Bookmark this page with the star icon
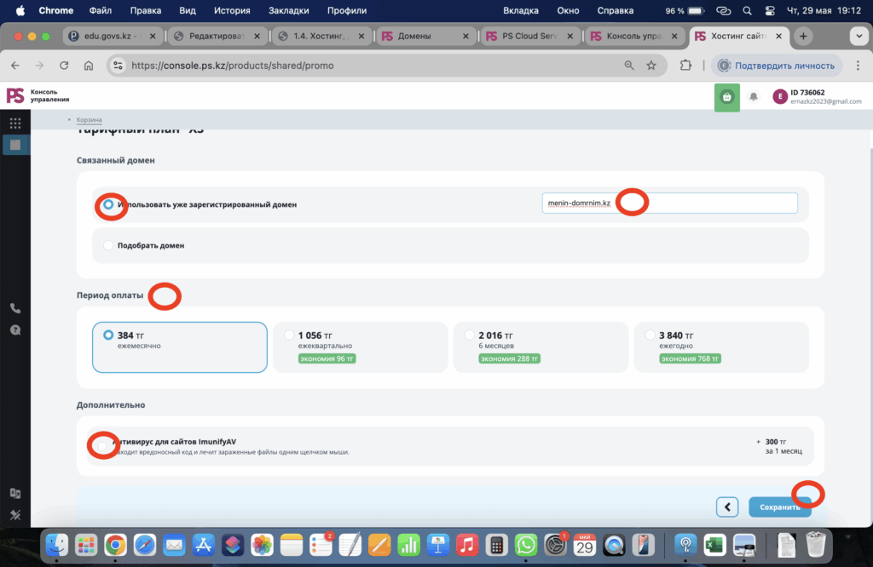This screenshot has width=873, height=567. click(651, 66)
